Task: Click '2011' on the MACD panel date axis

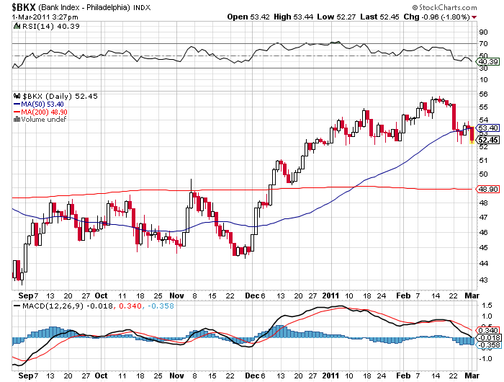Action: (330, 376)
